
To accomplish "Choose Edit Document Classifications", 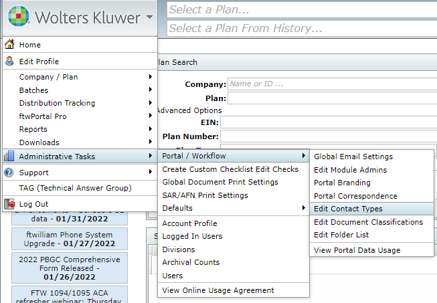I will point(372,222).
